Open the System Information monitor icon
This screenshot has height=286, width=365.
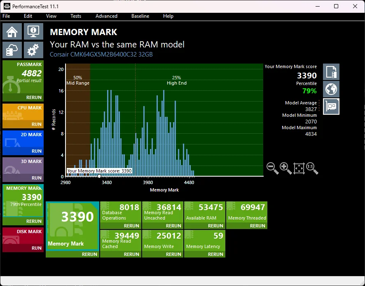pyautogui.click(x=33, y=31)
